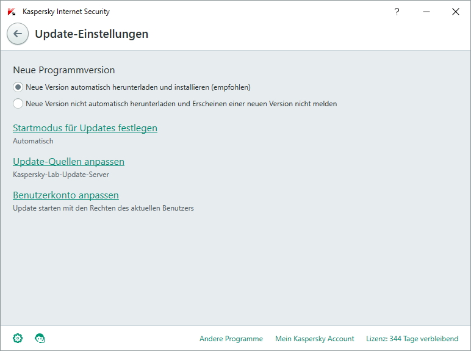Viewport: 471px width, 351px height.
Task: Click the Kaspersky logo in title bar
Action: pos(12,12)
